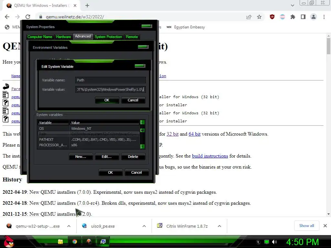Bookmark this page with the star

(x=259, y=17)
